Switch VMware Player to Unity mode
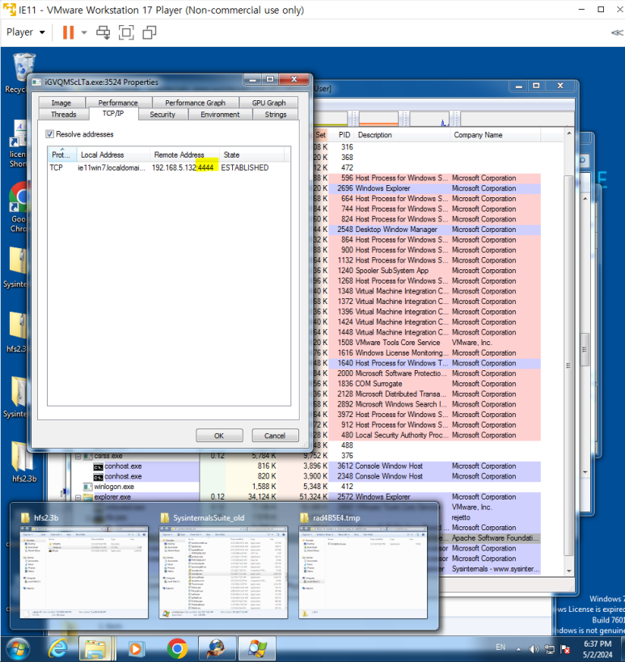This screenshot has height=662, width=625. tap(150, 32)
